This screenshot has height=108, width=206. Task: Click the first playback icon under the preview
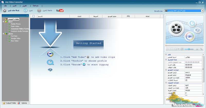(x=168, y=49)
